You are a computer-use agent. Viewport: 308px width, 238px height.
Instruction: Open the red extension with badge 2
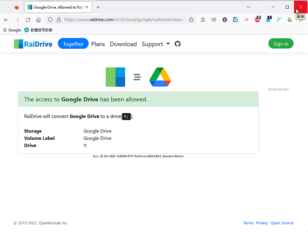coord(257,19)
